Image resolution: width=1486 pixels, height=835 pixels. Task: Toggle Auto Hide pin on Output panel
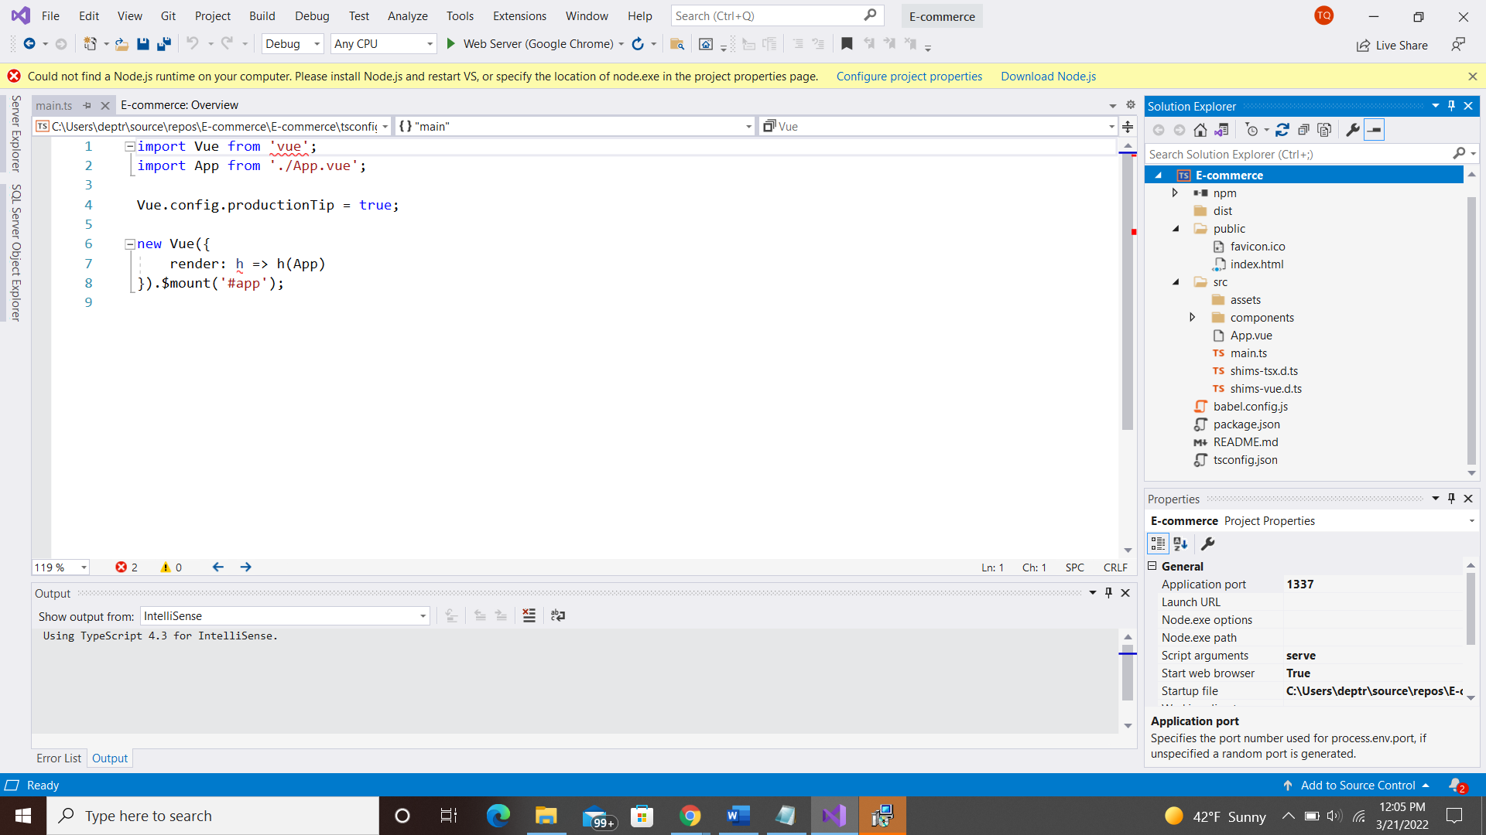[1109, 593]
